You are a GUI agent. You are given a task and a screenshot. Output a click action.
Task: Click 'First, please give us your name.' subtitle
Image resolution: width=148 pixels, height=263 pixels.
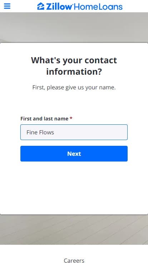pyautogui.click(x=74, y=88)
